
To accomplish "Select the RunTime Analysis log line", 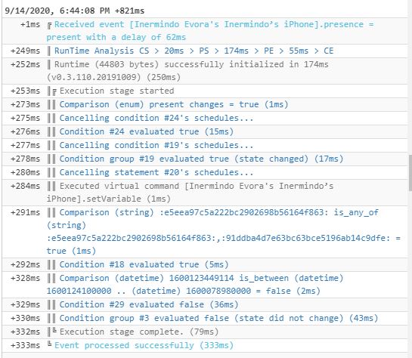I will (194, 51).
